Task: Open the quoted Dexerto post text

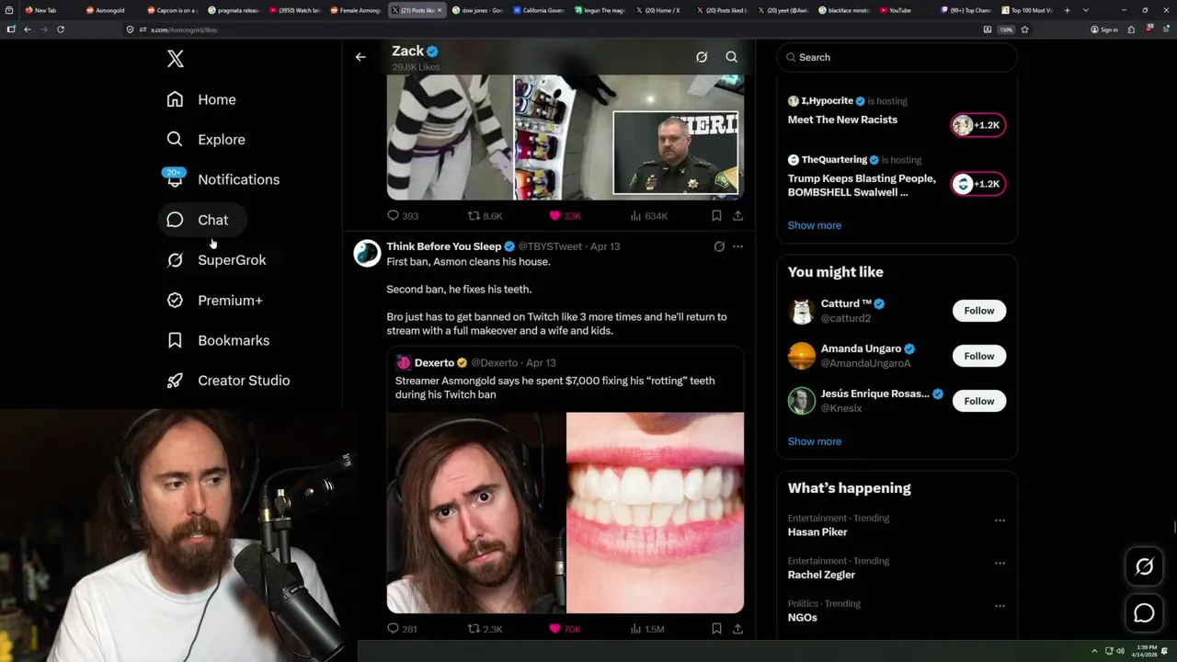Action: [x=554, y=387]
